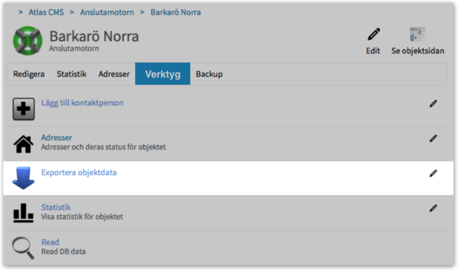This screenshot has width=462, height=276.
Task: Select the Adresser tab
Action: [114, 74]
